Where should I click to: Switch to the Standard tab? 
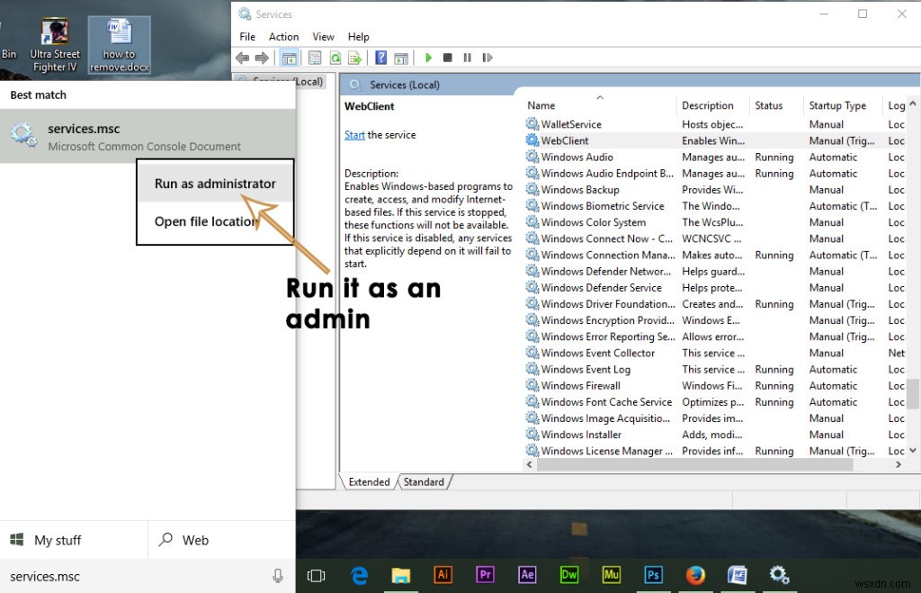[x=424, y=481]
